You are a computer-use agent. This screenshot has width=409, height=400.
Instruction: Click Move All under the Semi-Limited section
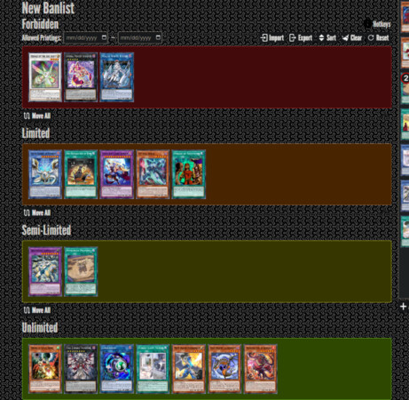click(x=37, y=310)
